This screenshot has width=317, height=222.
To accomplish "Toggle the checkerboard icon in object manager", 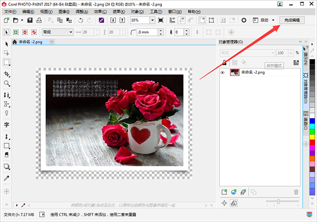I will pyautogui.click(x=296, y=63).
